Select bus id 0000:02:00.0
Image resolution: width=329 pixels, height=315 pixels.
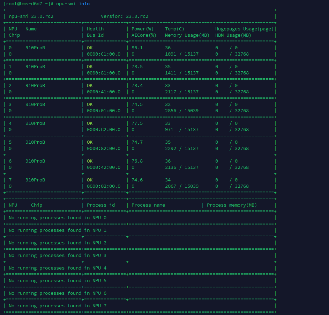tap(104, 186)
